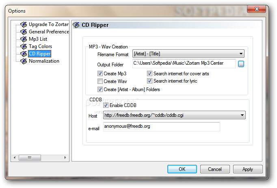This screenshot has width=277, height=188.
Task: Expand the CDDB Host dropdown
Action: pyautogui.click(x=174, y=115)
